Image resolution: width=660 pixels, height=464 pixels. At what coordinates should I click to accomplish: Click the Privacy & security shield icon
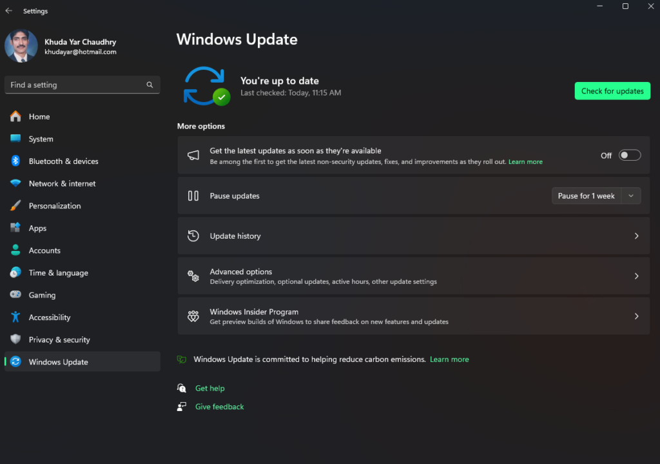[x=15, y=339]
